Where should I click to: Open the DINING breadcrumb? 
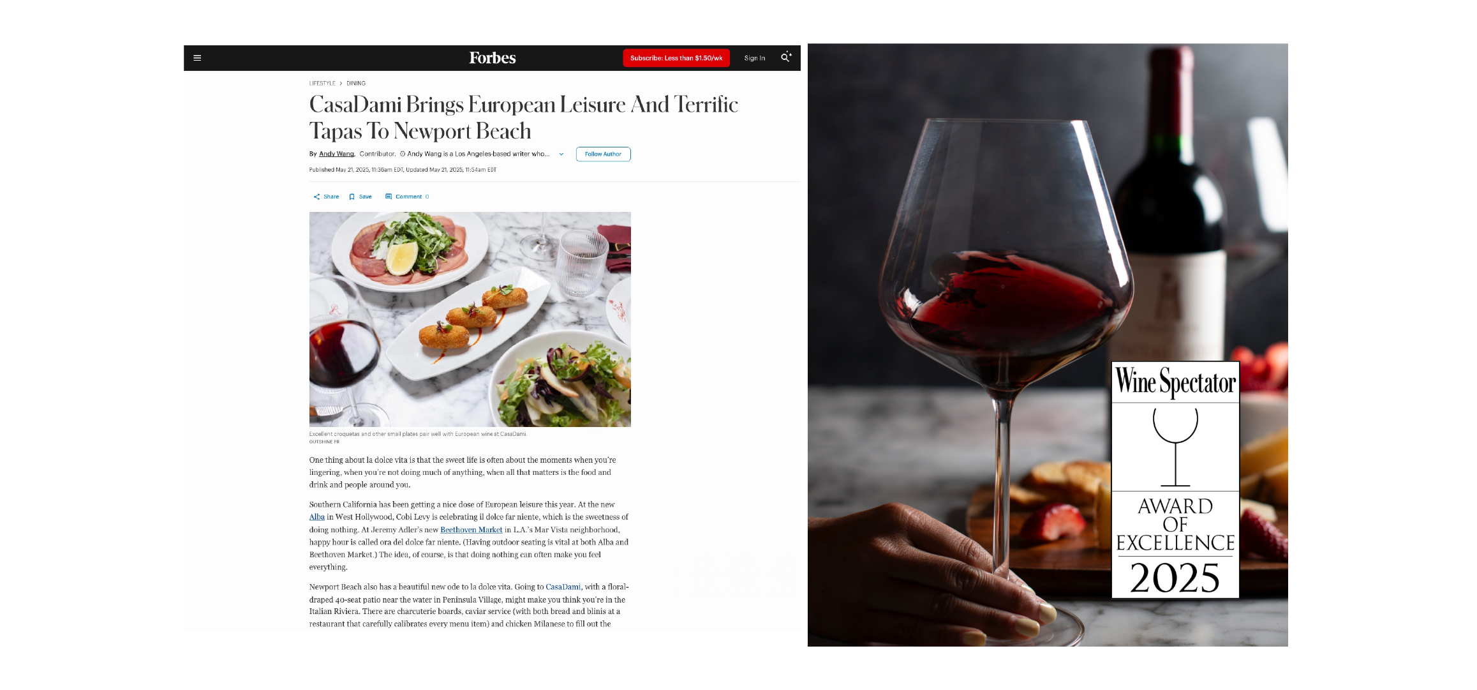[x=356, y=84]
